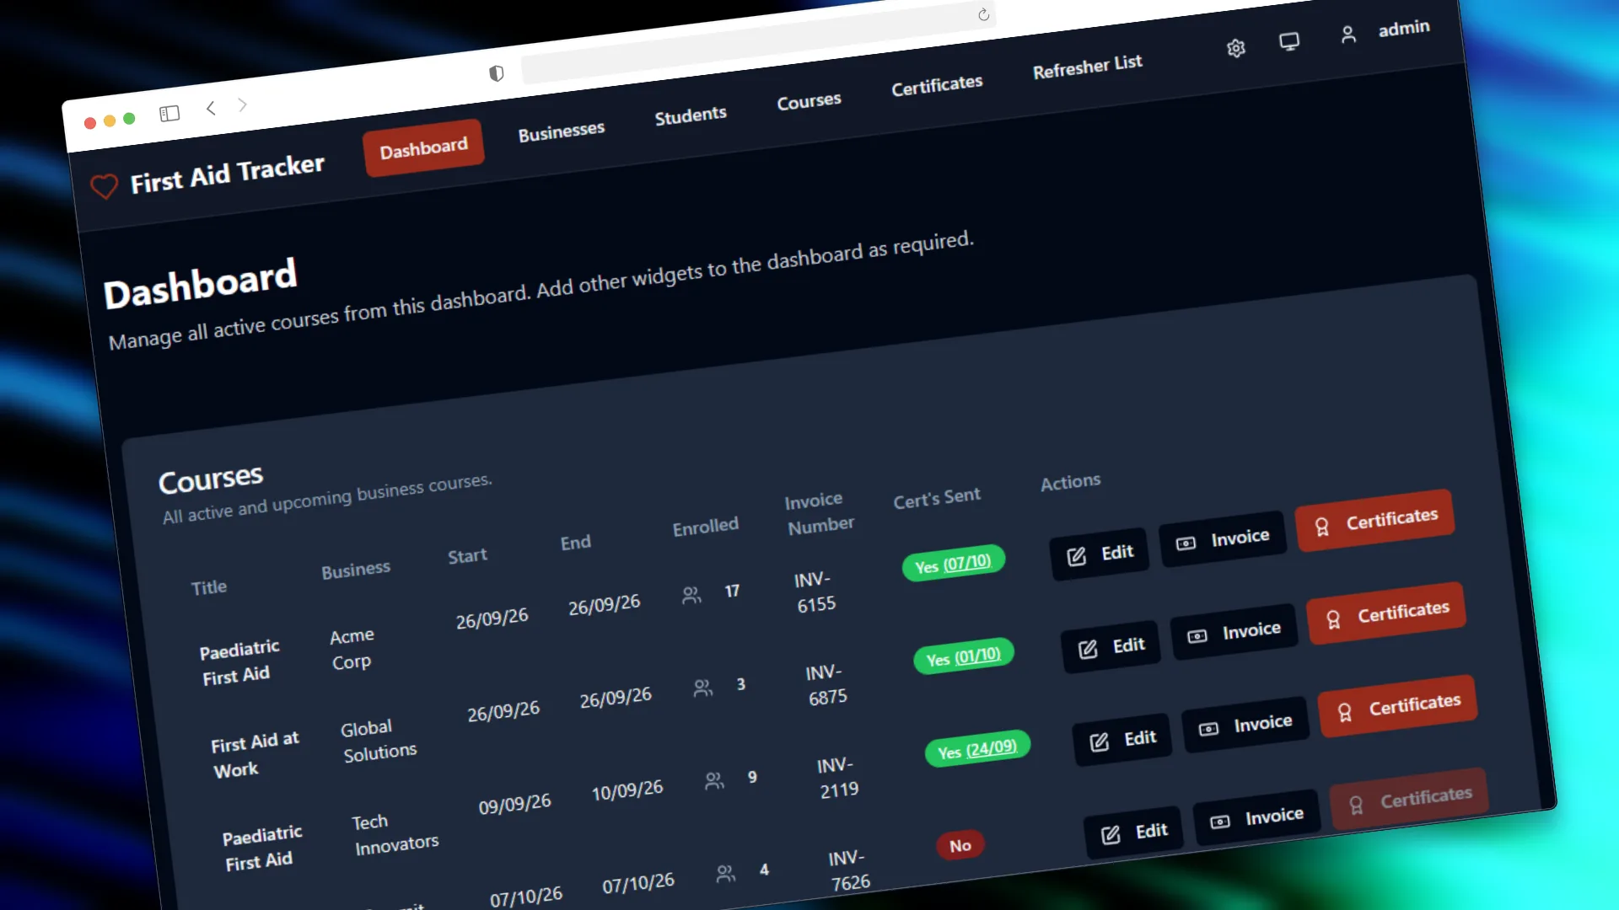Click the browser forward arrow
Viewport: 1619px width, 910px height.
pos(242,104)
